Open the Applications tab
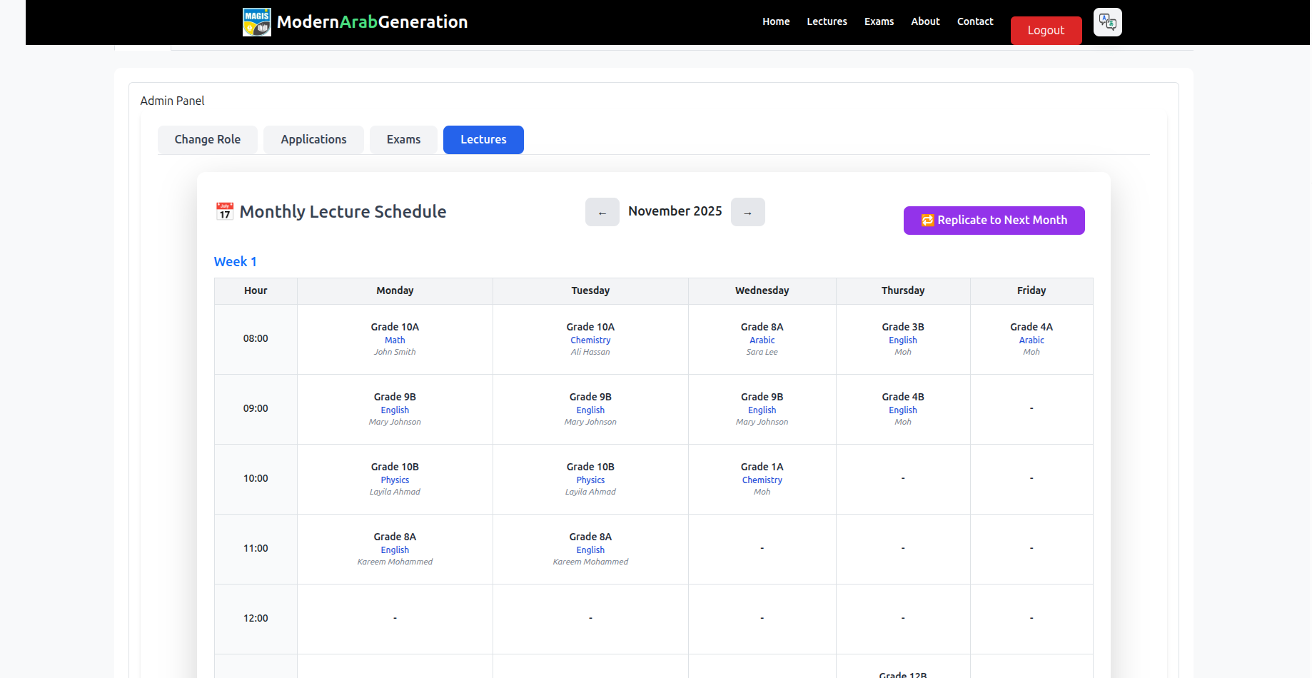This screenshot has height=678, width=1312. [313, 140]
